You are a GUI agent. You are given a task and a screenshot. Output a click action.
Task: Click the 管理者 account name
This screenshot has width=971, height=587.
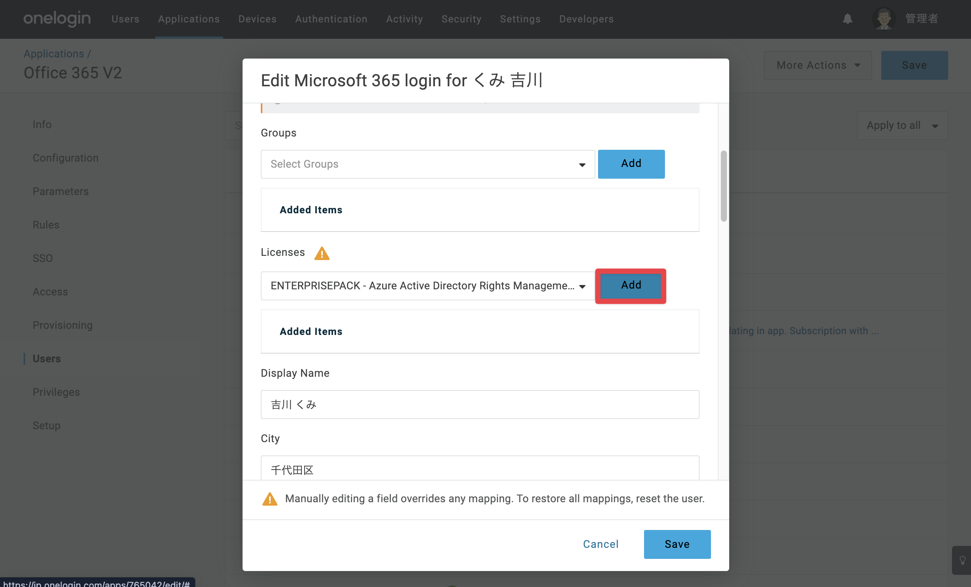(921, 19)
